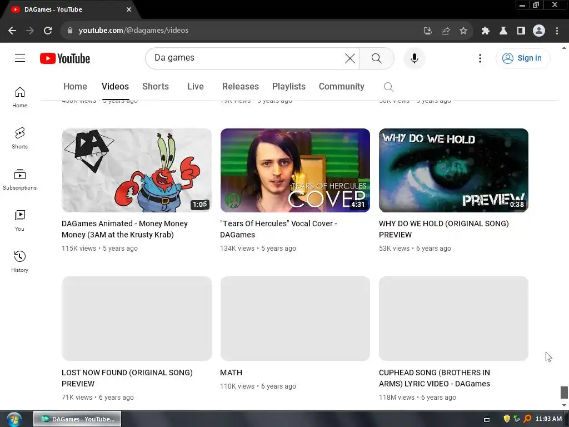Click the 115K views text
This screenshot has width=569, height=427.
coord(79,249)
